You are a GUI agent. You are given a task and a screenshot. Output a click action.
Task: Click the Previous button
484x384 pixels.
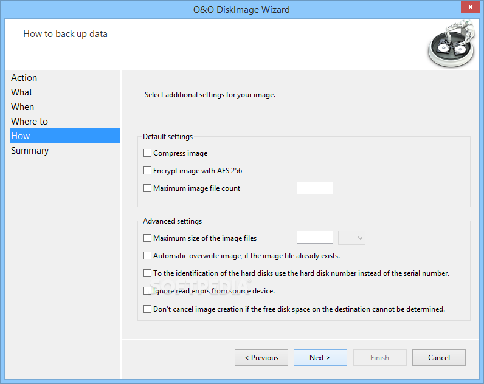tap(261, 358)
